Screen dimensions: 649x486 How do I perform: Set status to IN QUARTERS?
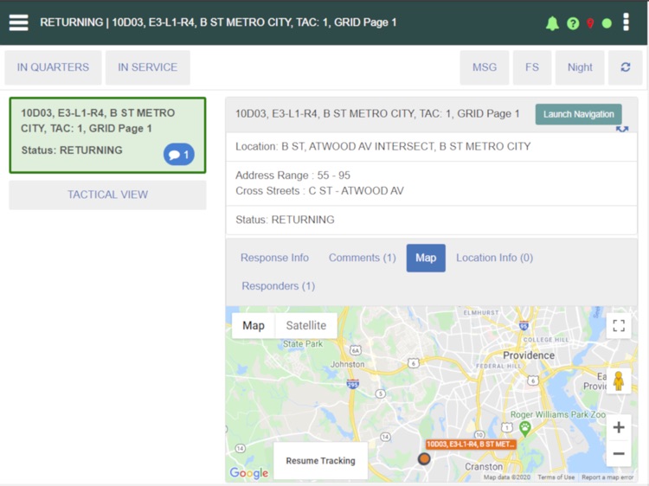point(53,67)
